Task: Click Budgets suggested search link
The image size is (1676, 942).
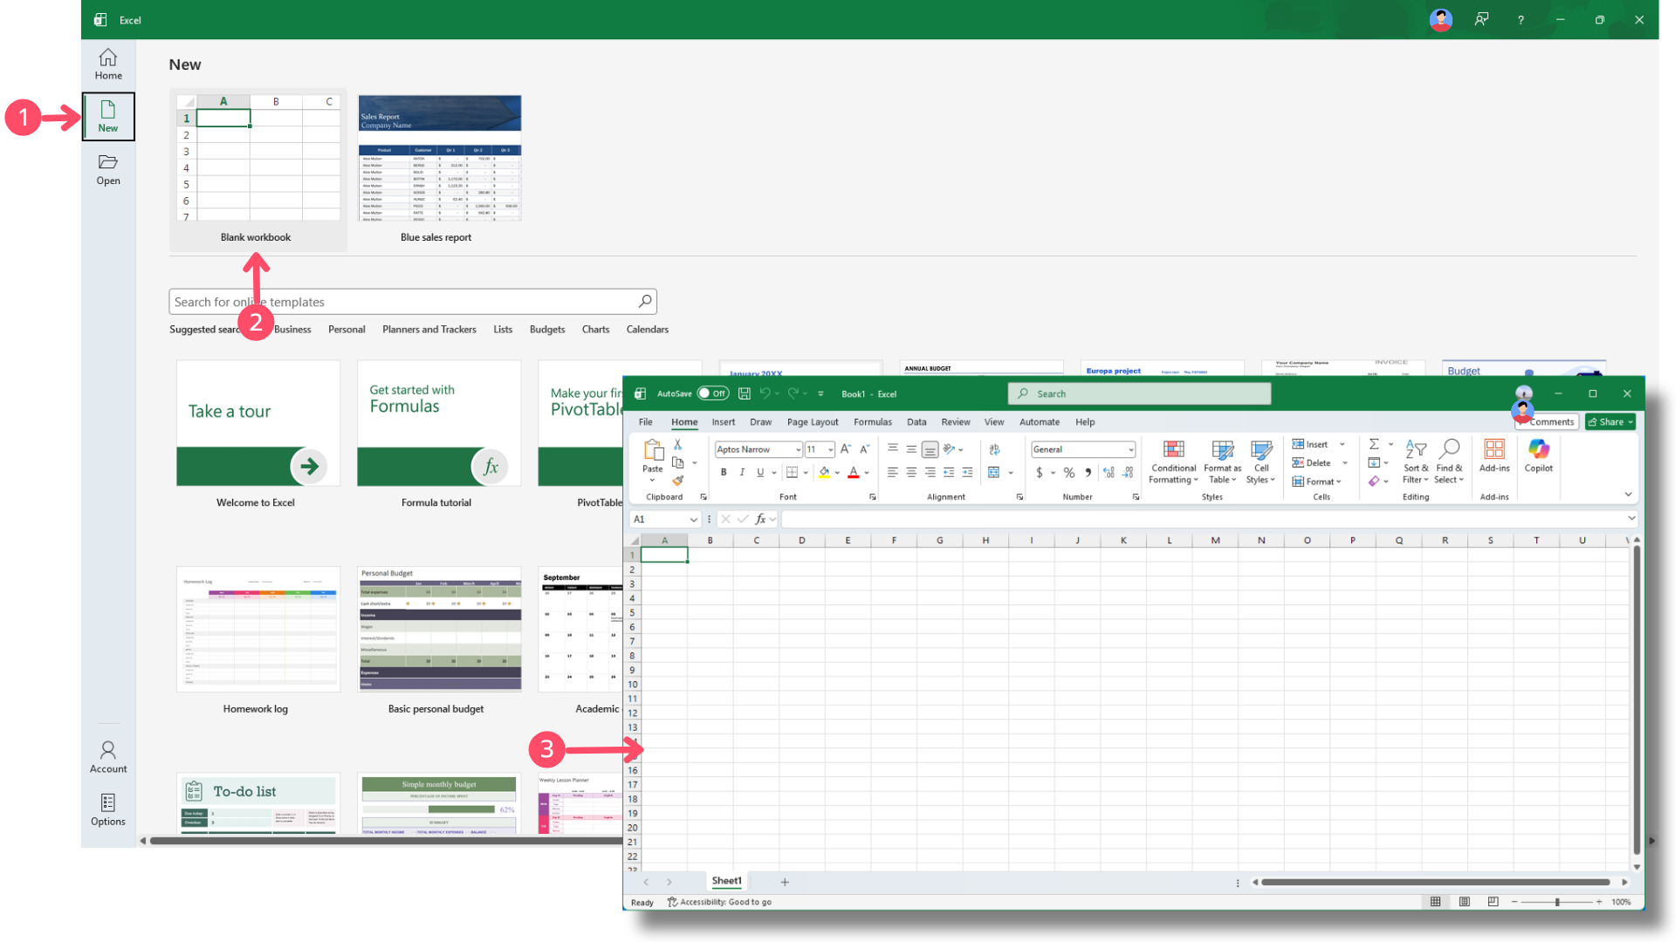Action: (x=547, y=329)
